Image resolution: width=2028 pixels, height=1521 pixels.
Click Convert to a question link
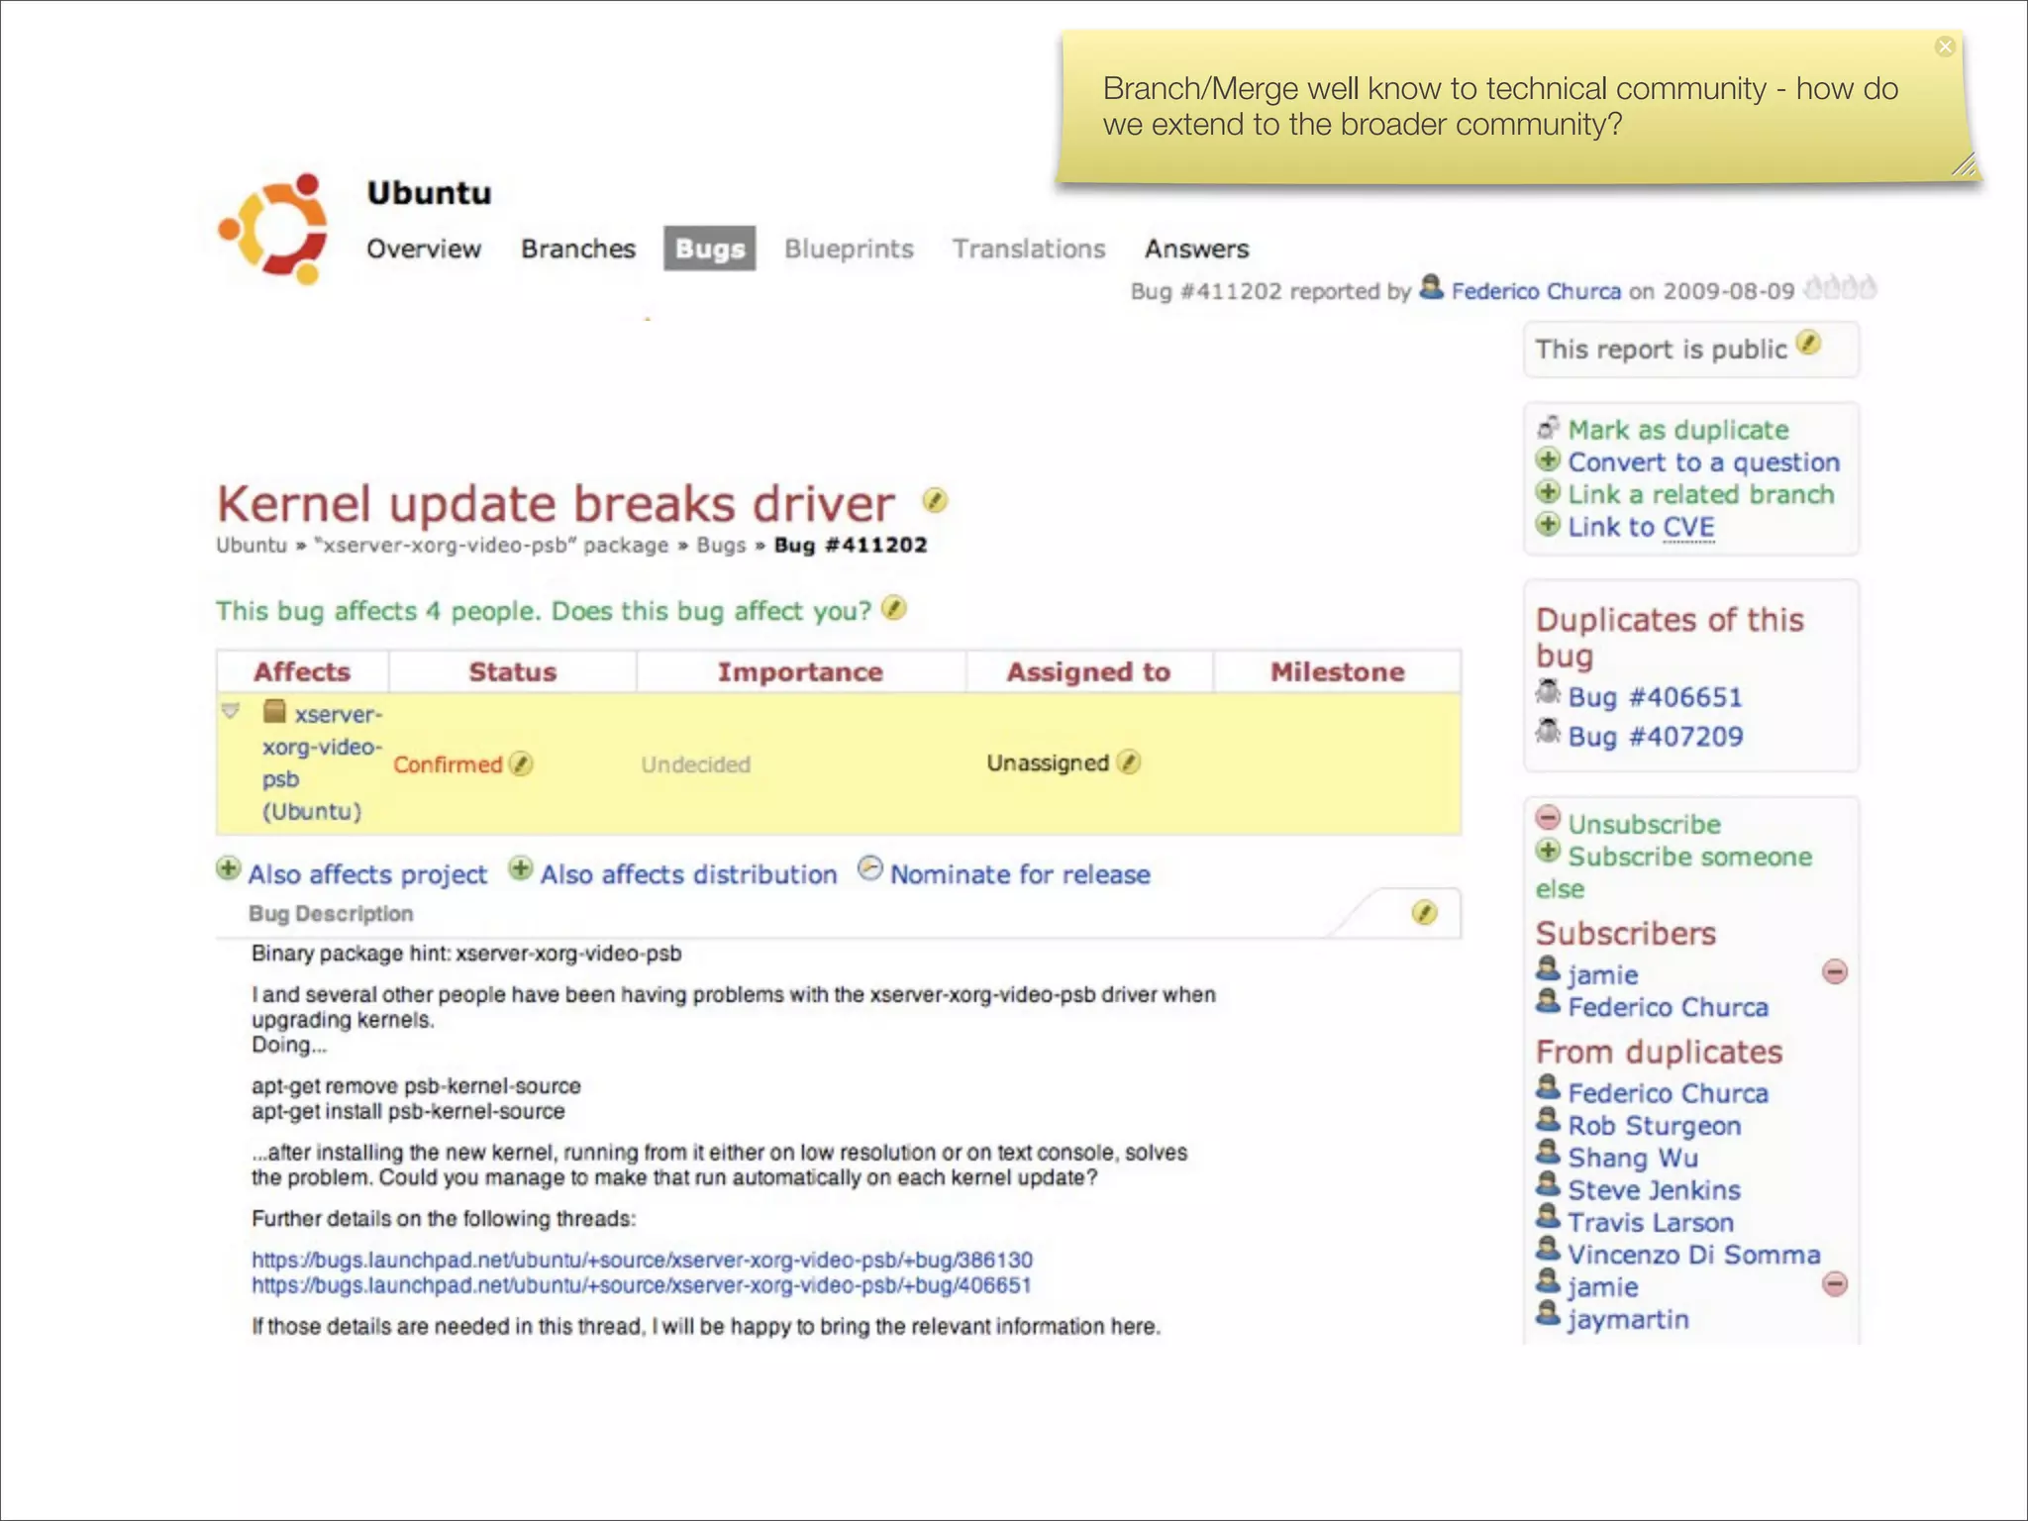tap(1704, 462)
